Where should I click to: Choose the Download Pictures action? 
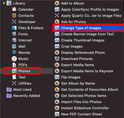77,59
